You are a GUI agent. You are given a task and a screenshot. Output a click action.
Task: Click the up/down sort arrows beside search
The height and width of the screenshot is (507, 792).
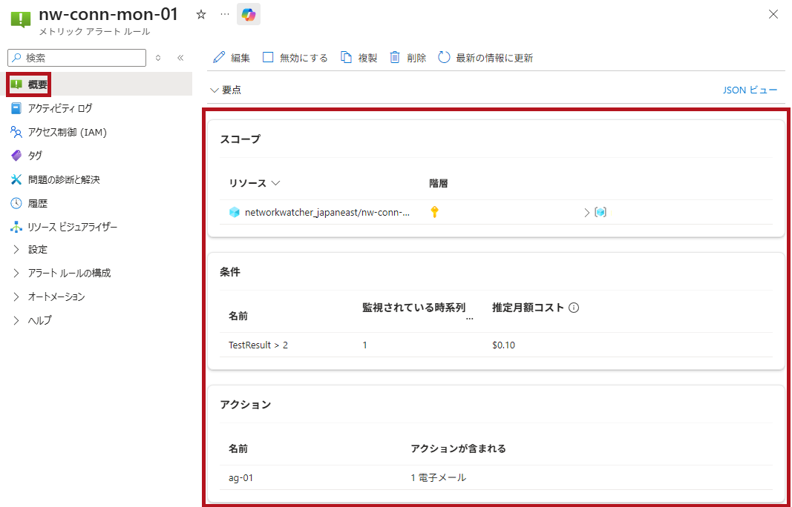(158, 58)
